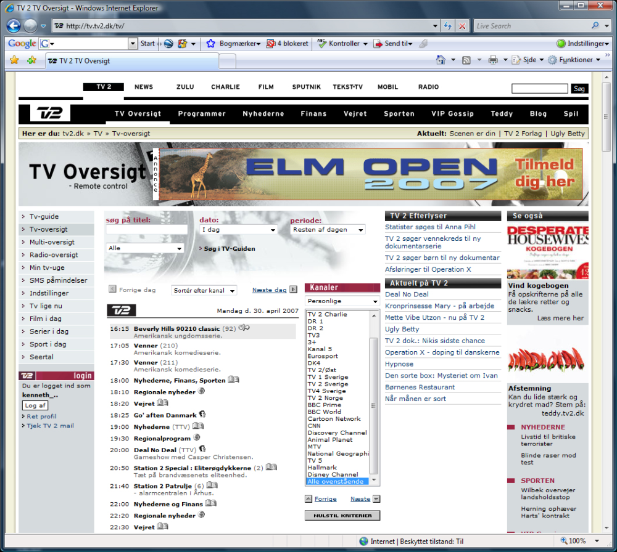
Task: Click the Desperate Housewives Kogebogen image
Action: click(x=548, y=252)
